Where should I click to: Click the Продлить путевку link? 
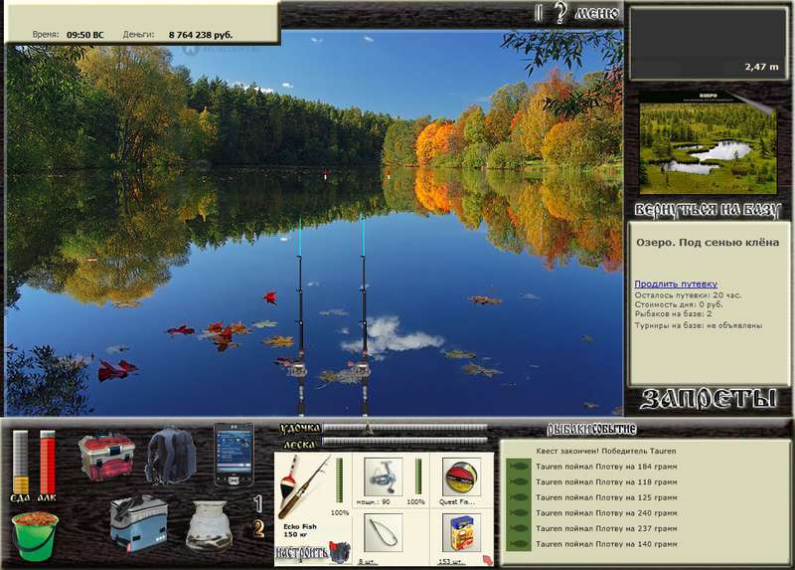676,284
